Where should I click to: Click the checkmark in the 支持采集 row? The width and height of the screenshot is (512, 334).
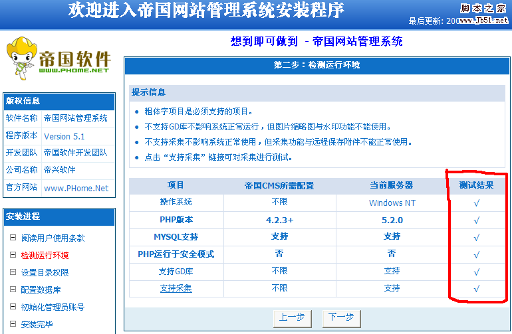[x=476, y=289]
